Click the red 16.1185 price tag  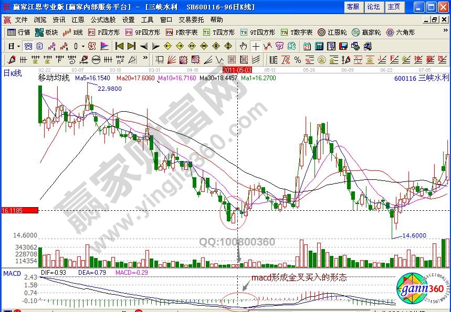20,211
